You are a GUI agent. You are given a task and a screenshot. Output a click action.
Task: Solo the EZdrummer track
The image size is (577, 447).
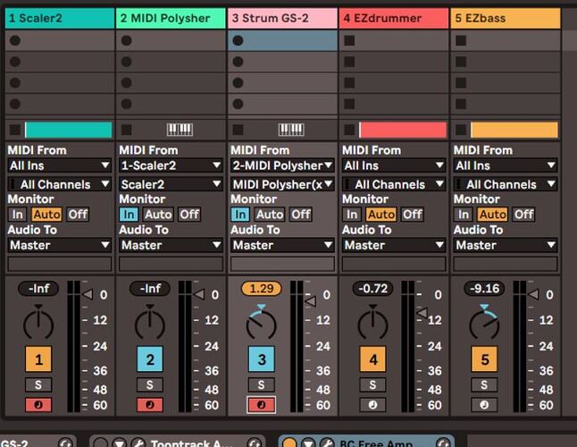pyautogui.click(x=372, y=384)
